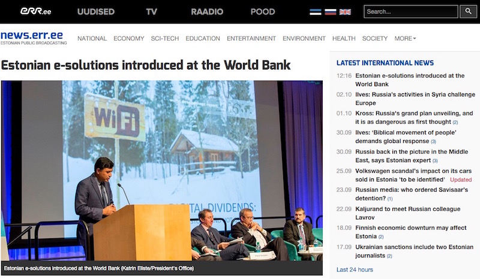The width and height of the screenshot is (480, 279).
Task: Open the HEALTH section
Action: coord(344,38)
